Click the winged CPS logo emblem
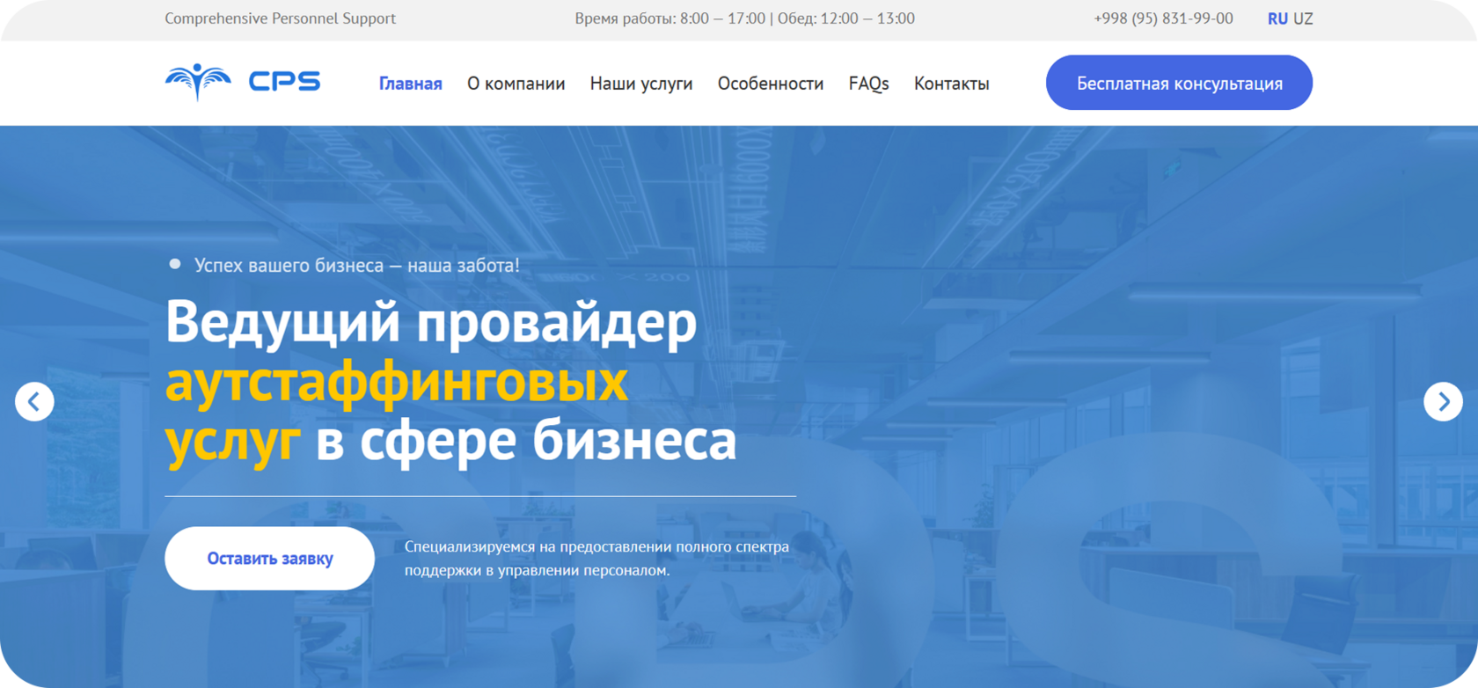 point(198,83)
